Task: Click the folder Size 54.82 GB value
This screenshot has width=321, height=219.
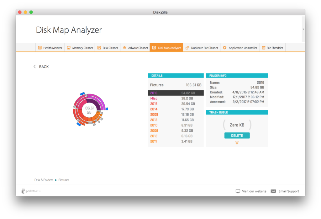Action: pos(257,88)
